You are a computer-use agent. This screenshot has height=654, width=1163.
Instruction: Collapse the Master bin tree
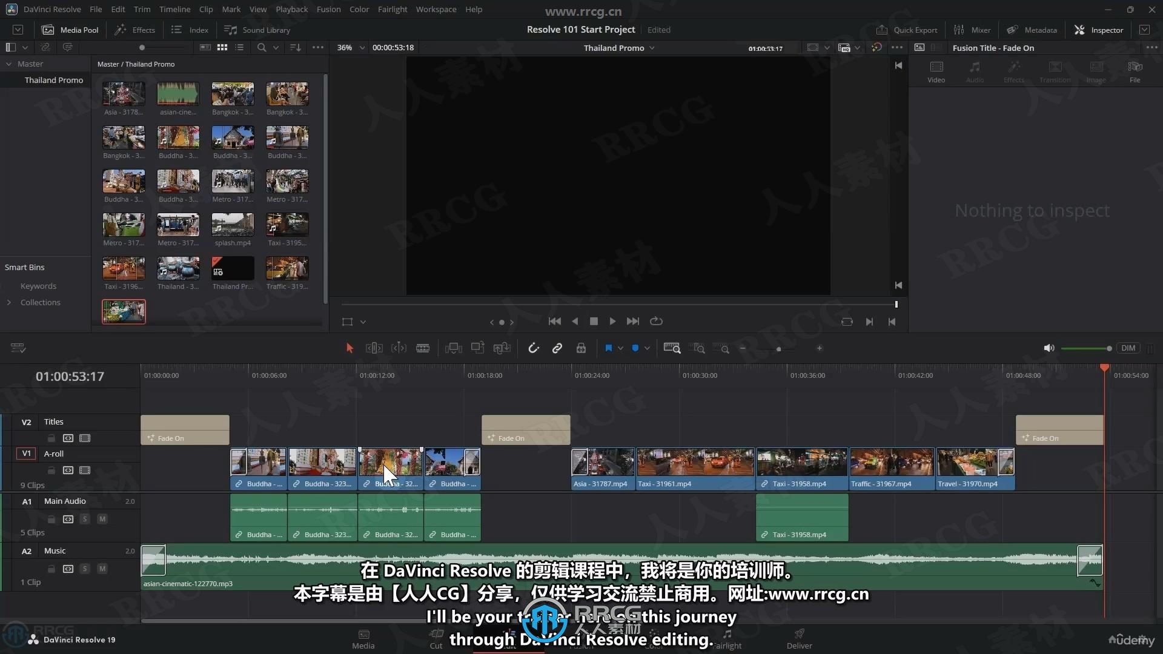click(9, 64)
